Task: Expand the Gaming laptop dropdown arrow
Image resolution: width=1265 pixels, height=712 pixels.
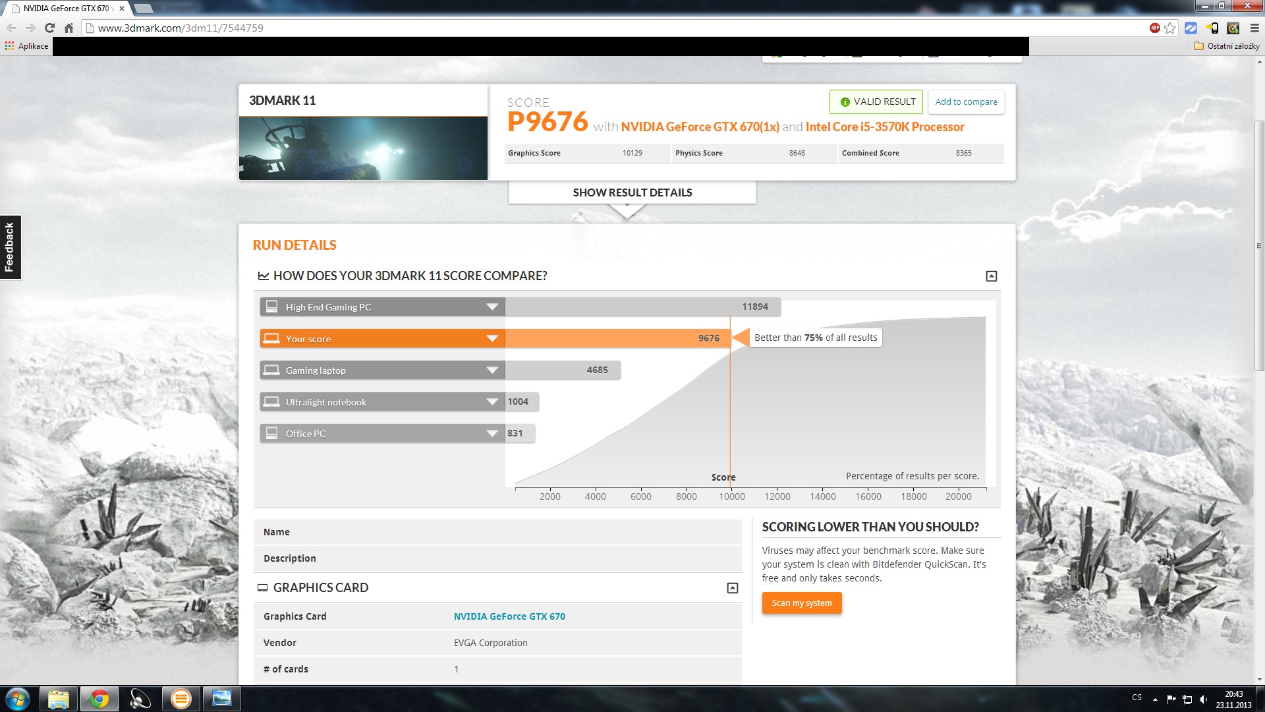Action: click(492, 371)
